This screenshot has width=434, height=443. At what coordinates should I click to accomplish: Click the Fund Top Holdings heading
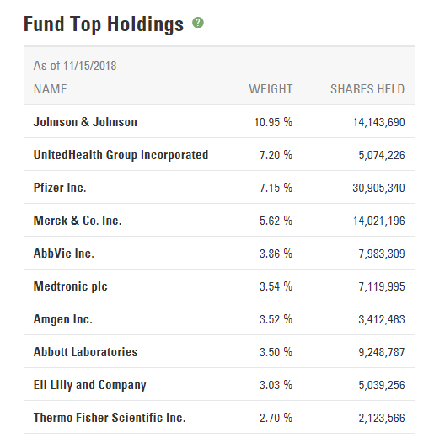pos(104,24)
